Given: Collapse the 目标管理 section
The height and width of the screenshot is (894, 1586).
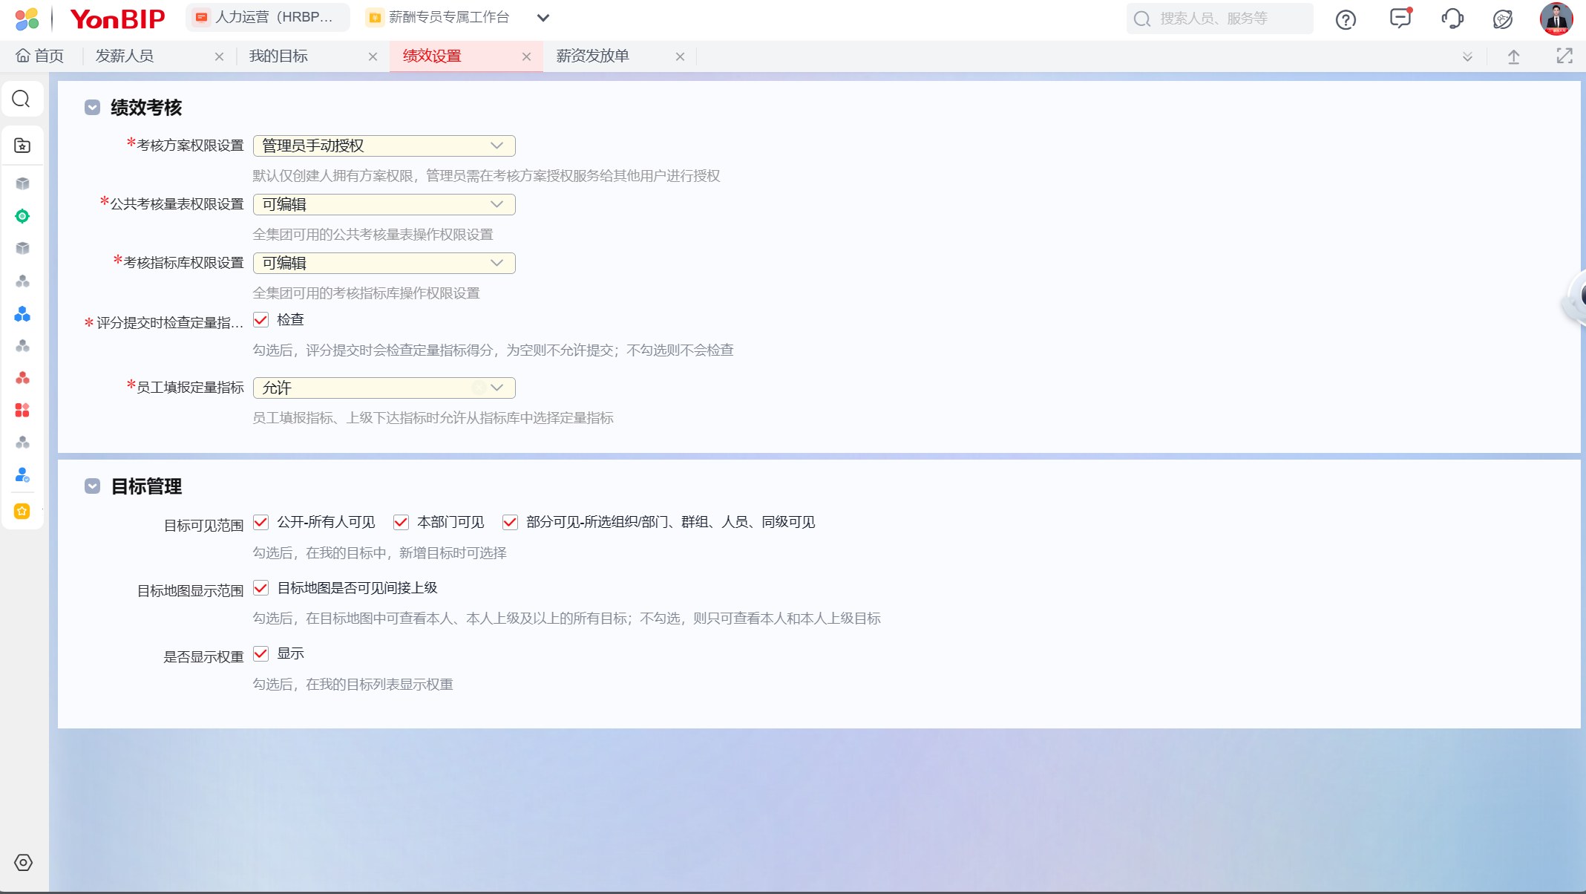Looking at the screenshot, I should click(x=92, y=486).
